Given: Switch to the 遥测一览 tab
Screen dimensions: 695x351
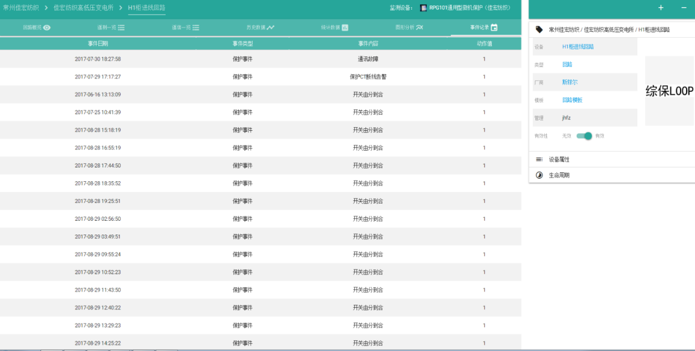Looking at the screenshot, I should click(111, 28).
